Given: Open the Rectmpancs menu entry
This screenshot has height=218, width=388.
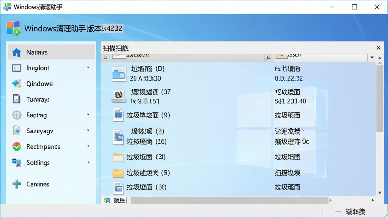Looking at the screenshot, I should click(x=51, y=146).
